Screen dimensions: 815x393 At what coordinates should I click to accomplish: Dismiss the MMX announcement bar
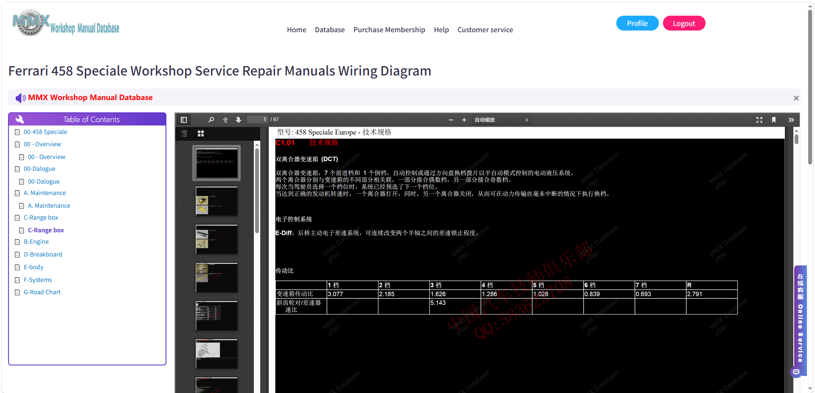(796, 98)
